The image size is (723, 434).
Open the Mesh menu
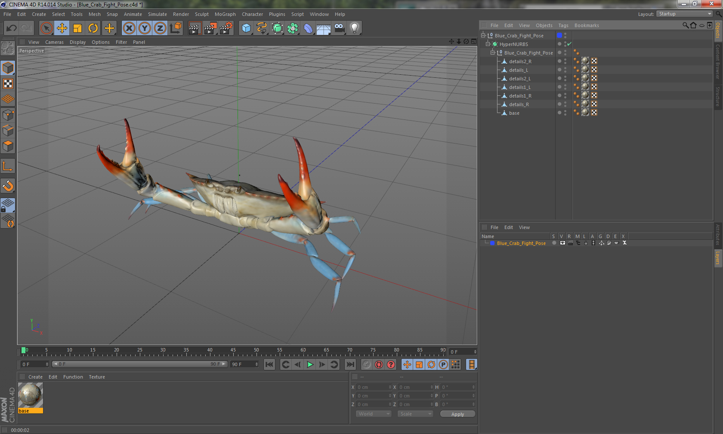[x=95, y=14]
